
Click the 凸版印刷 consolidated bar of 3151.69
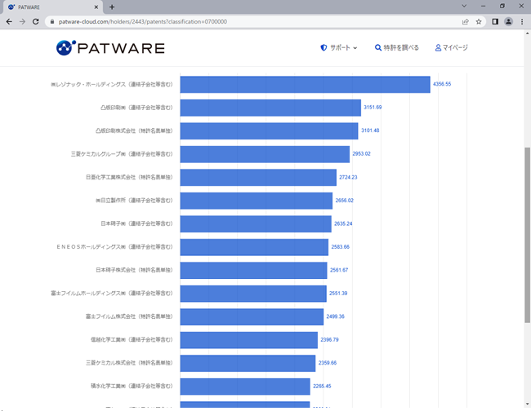coord(270,108)
